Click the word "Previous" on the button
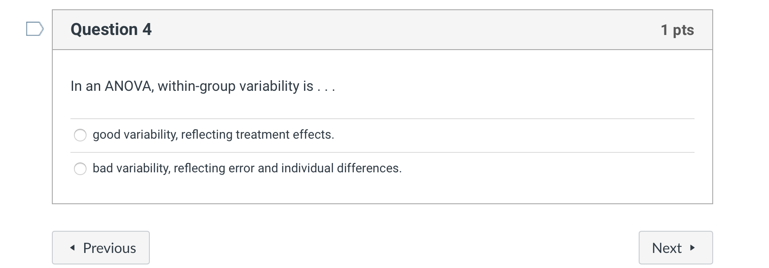 point(109,248)
